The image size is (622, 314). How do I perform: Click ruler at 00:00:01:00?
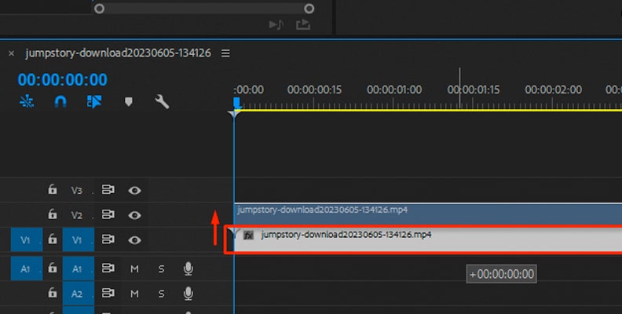coord(394,90)
